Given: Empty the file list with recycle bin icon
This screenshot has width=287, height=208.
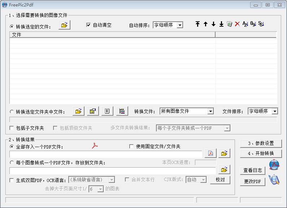Looking at the screenshot, I should point(229,24).
